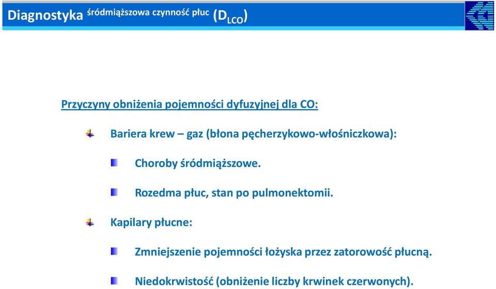This screenshot has width=496, height=289.
Task: Click 'Rozedma płuc, stan po pulmonektomii.'
Action: coord(234,193)
